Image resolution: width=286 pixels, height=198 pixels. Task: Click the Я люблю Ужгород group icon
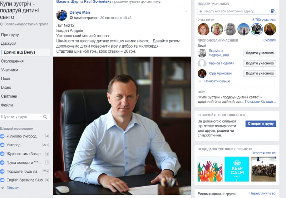coord(2,136)
